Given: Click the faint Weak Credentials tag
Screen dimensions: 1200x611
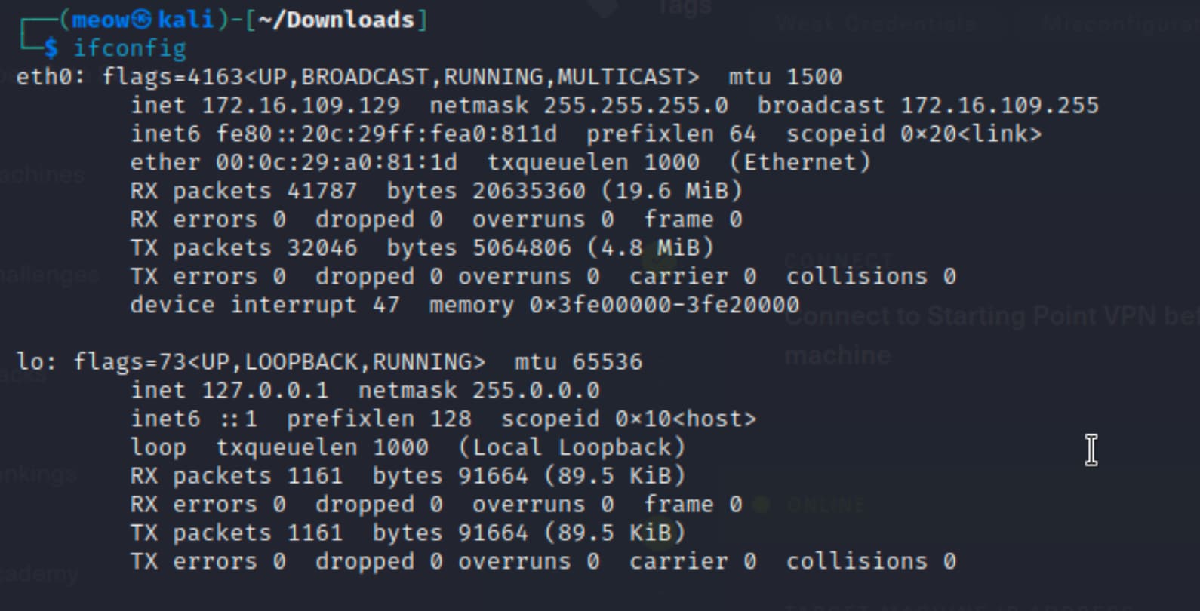Looking at the screenshot, I should tap(875, 24).
